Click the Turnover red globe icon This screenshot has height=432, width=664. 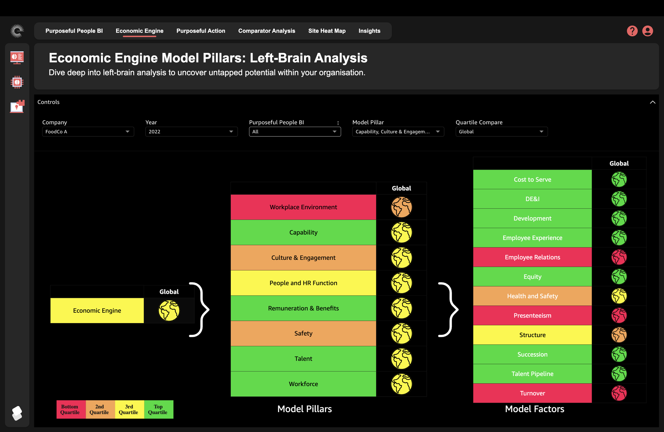coord(619,393)
